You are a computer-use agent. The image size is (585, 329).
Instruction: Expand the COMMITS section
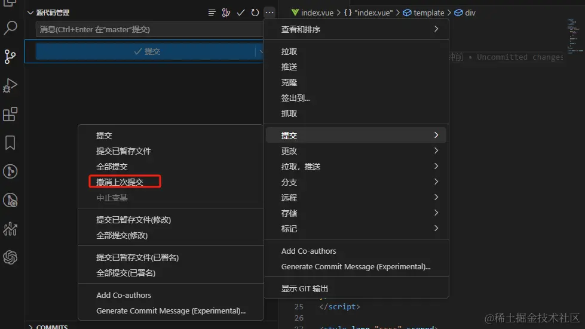point(30,327)
